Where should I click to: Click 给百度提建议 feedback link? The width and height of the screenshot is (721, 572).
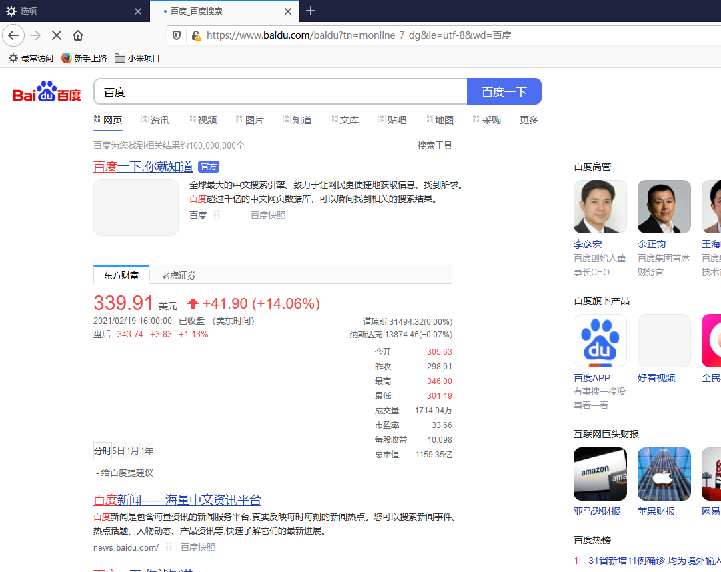pyautogui.click(x=127, y=473)
